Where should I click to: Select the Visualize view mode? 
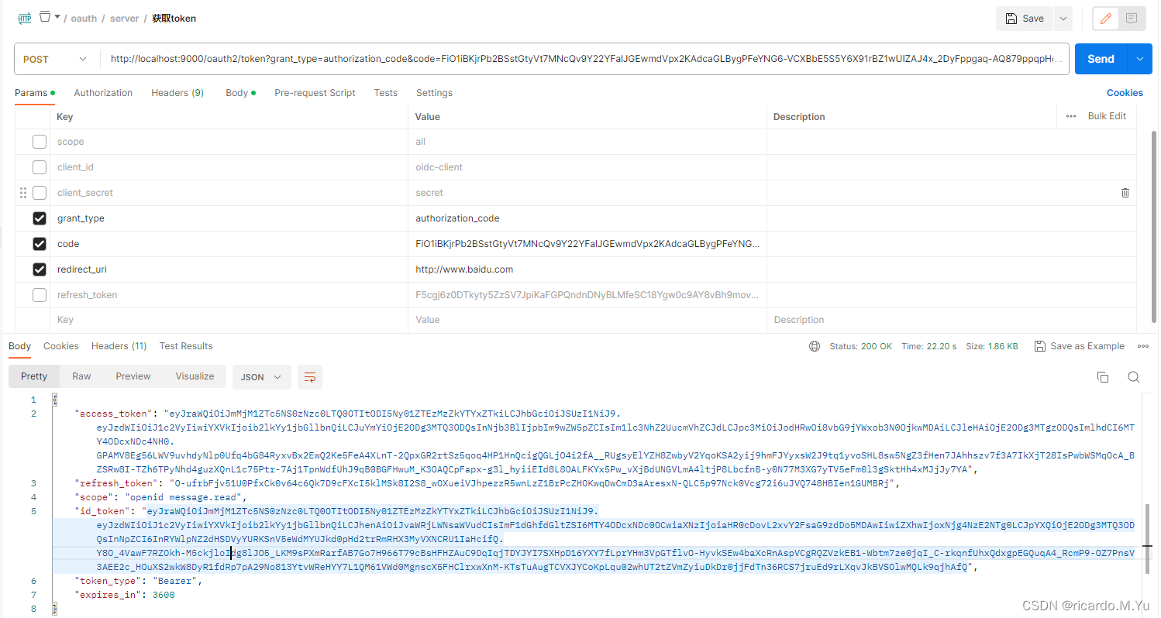click(195, 376)
